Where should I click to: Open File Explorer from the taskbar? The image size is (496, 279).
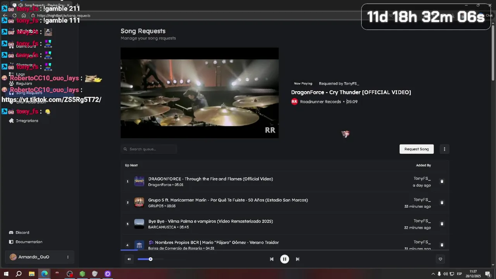(x=32, y=274)
